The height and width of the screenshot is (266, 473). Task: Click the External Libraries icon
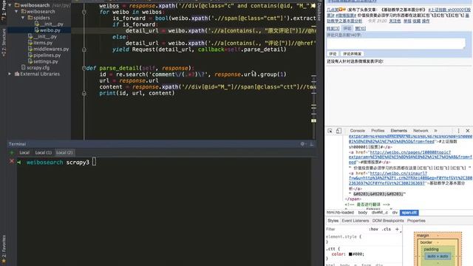(x=17, y=74)
